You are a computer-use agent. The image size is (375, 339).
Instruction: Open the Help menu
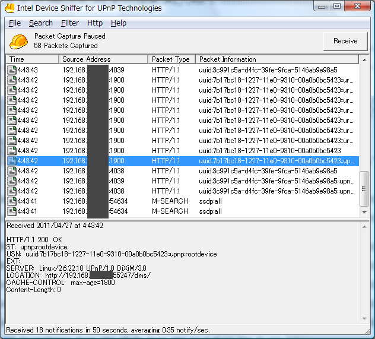(x=119, y=23)
